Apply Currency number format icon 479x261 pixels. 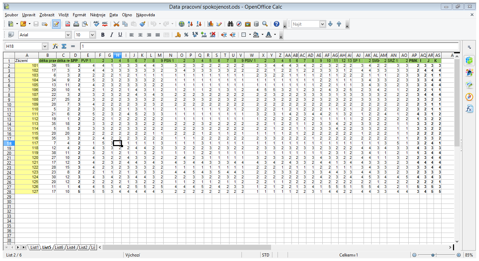click(x=178, y=35)
